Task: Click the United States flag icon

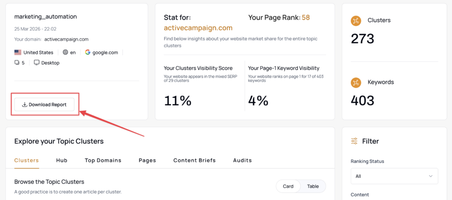Action: point(18,52)
